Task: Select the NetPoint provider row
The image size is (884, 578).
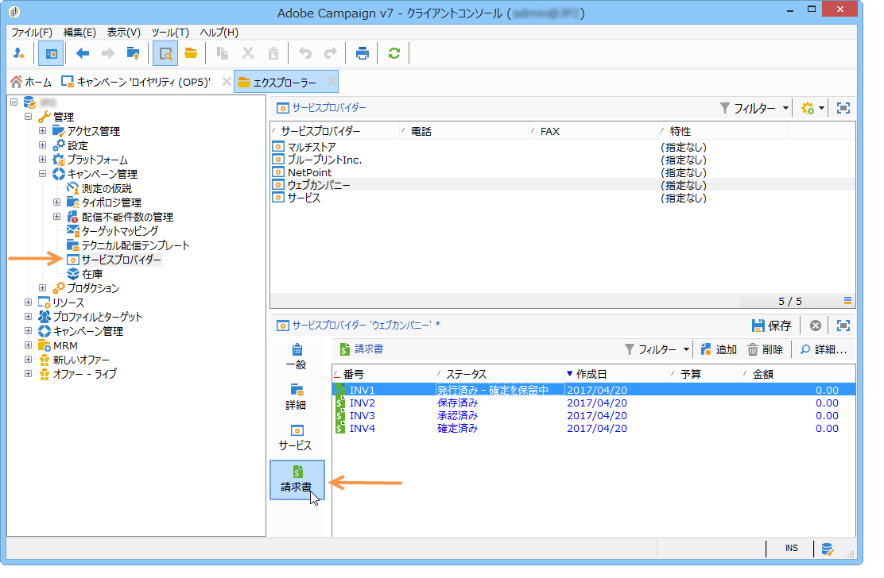Action: [x=563, y=173]
